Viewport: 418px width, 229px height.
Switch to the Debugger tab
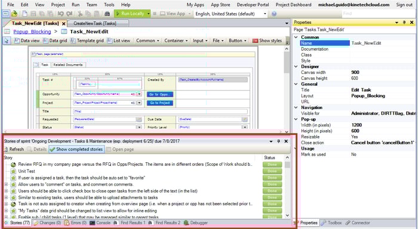click(x=196, y=223)
